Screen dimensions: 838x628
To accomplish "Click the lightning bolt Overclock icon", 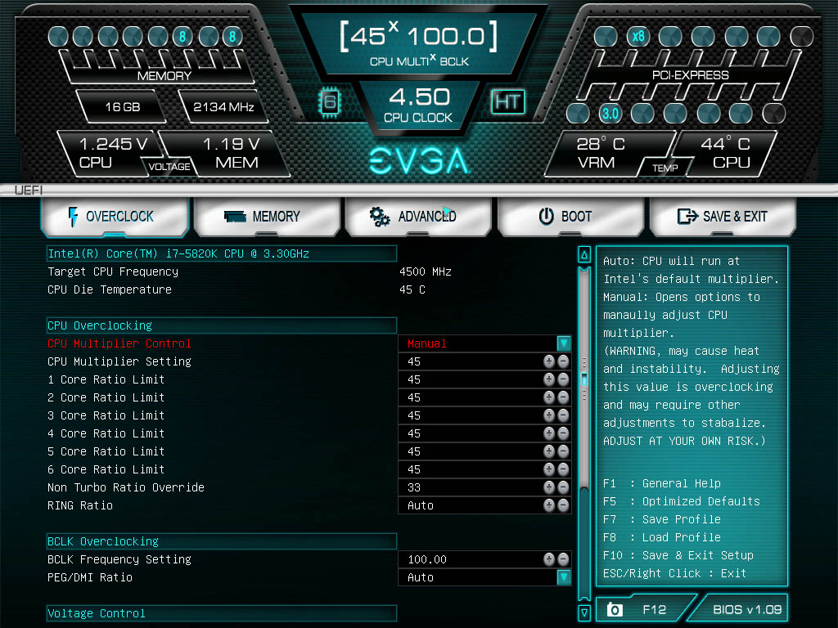I will coord(73,216).
